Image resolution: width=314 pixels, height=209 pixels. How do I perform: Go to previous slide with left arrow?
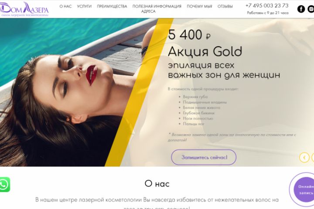pos(304,157)
